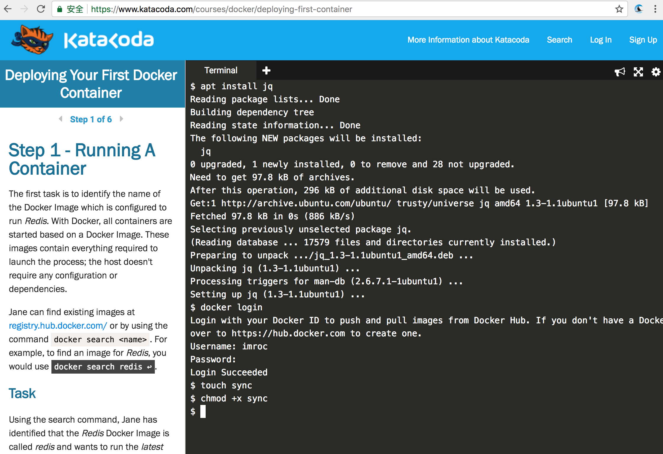Click Sign Up

pyautogui.click(x=643, y=40)
